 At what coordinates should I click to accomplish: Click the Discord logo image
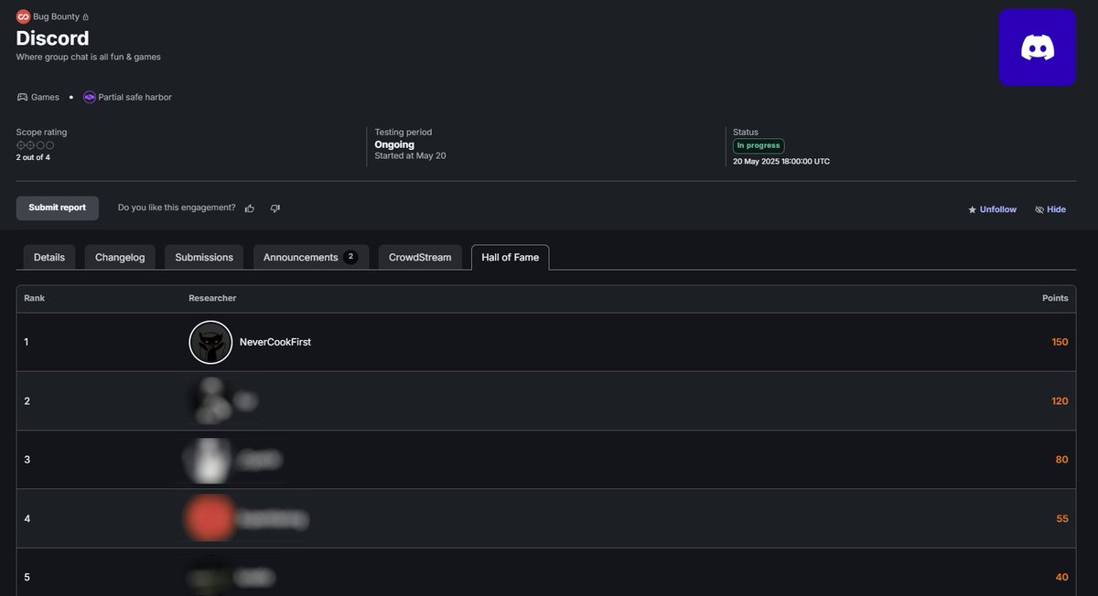coord(1037,47)
